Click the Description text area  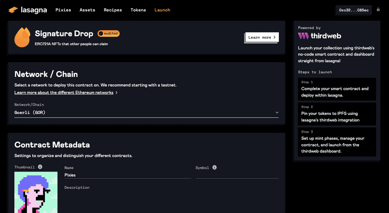pyautogui.click(x=172, y=201)
